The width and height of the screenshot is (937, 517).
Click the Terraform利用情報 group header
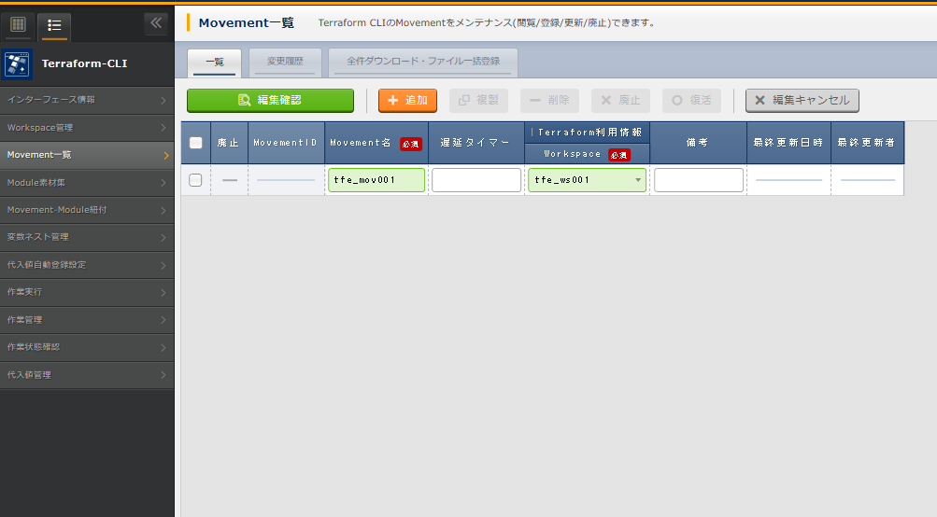coord(587,133)
